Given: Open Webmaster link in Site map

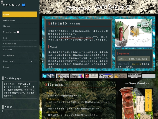Looking at the screenshot, I should tap(54, 99).
